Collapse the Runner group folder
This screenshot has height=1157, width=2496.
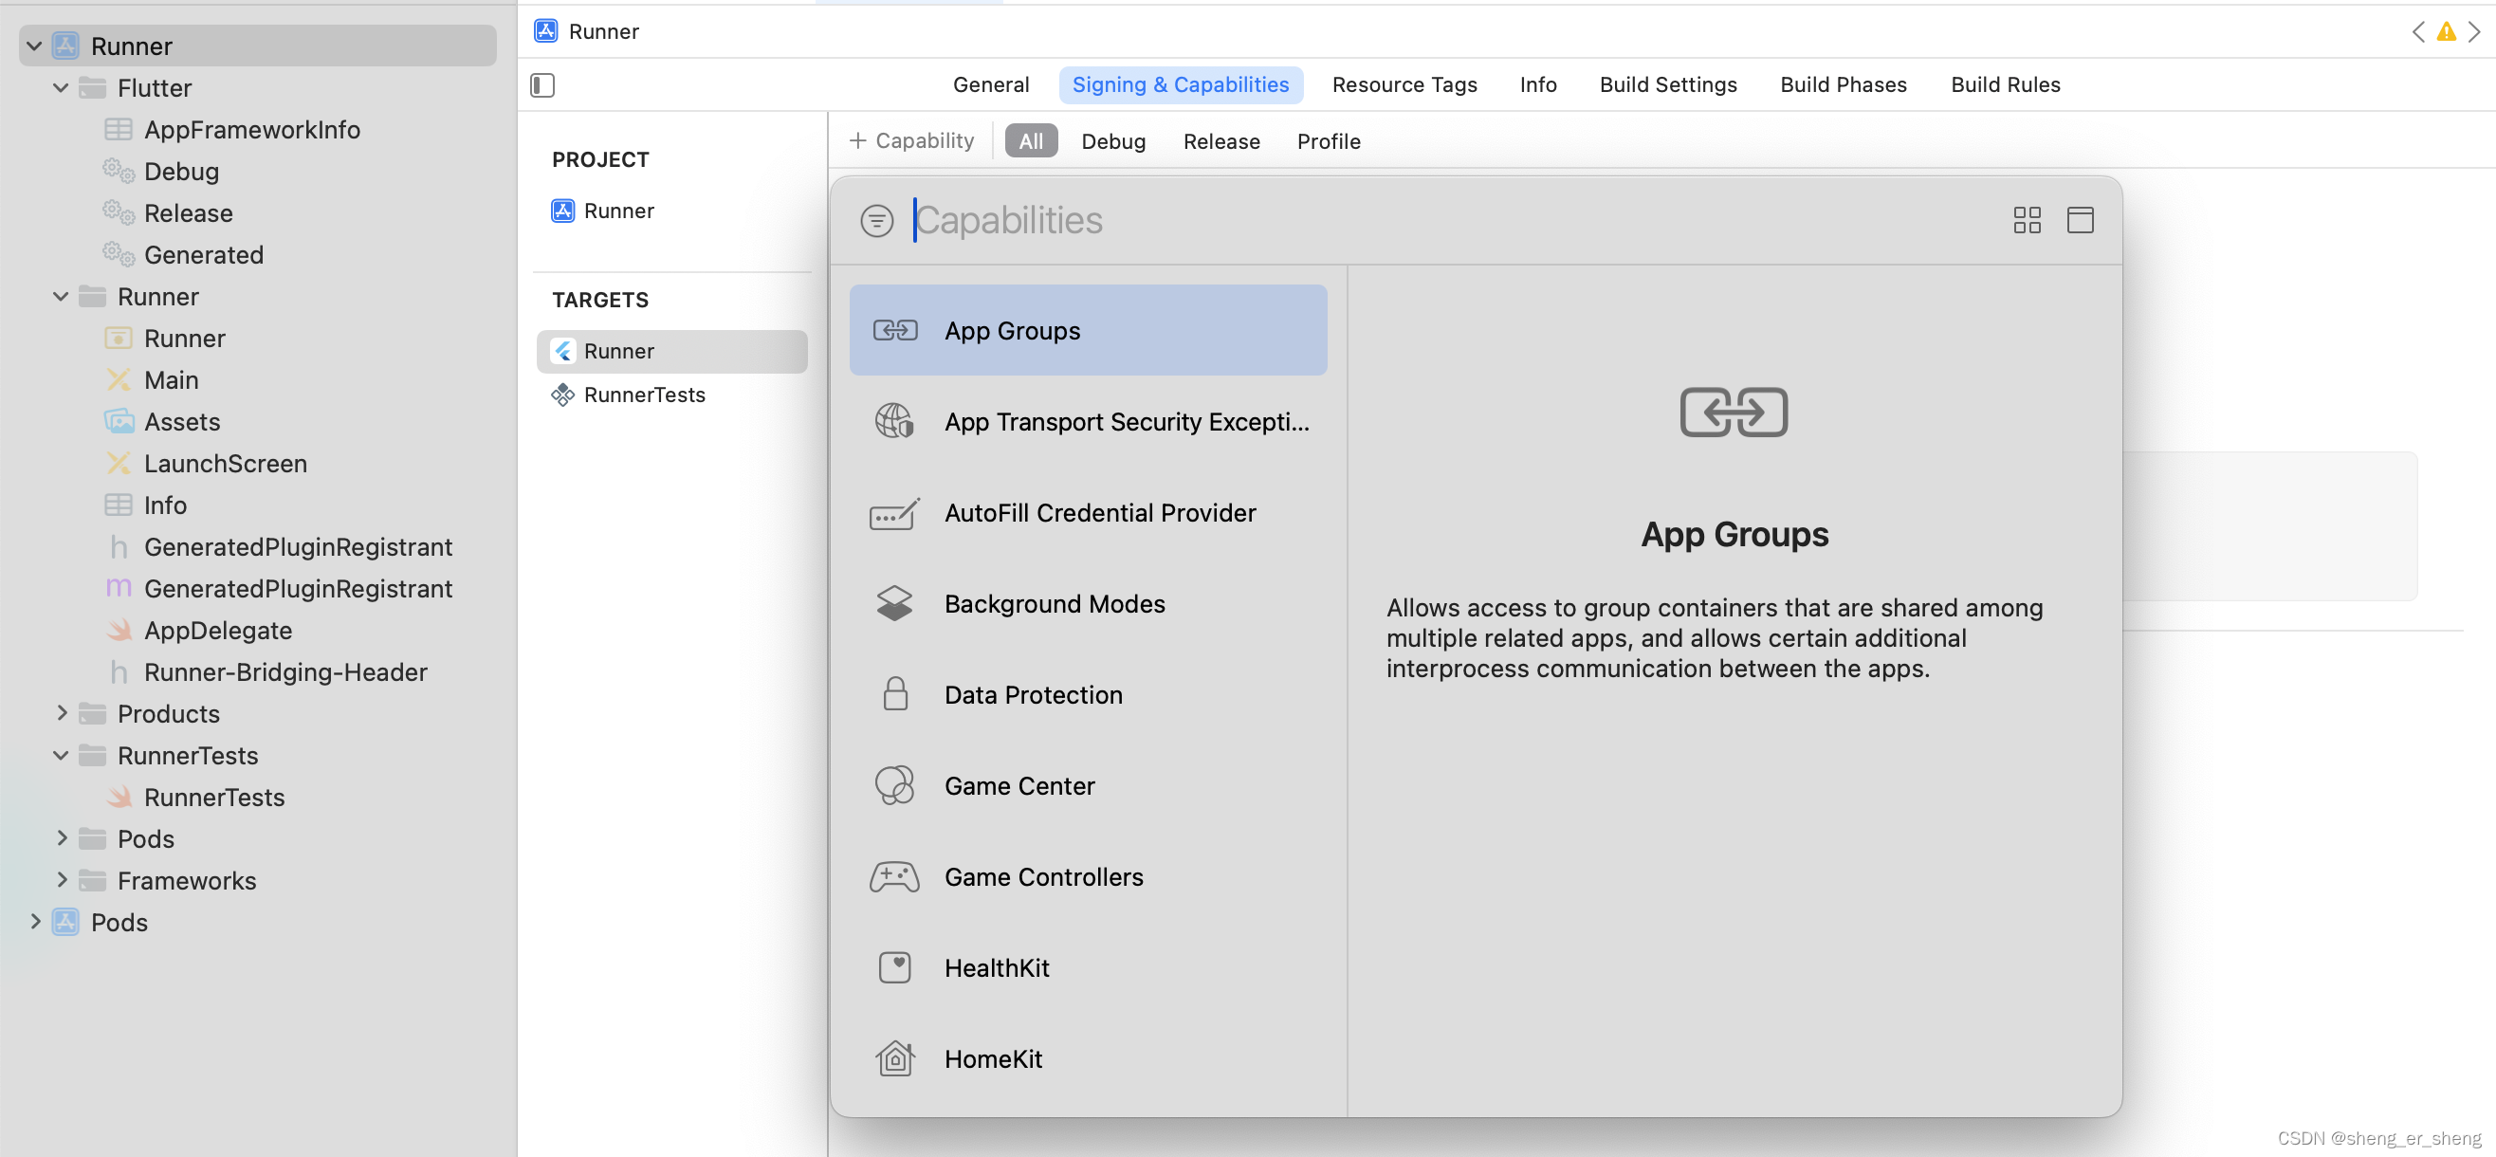[x=60, y=297]
